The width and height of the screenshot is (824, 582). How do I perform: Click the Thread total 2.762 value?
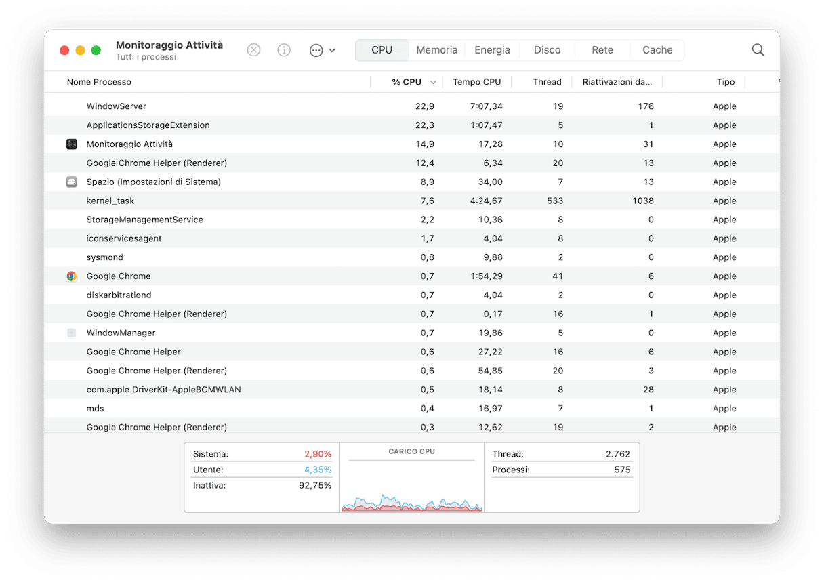(618, 454)
